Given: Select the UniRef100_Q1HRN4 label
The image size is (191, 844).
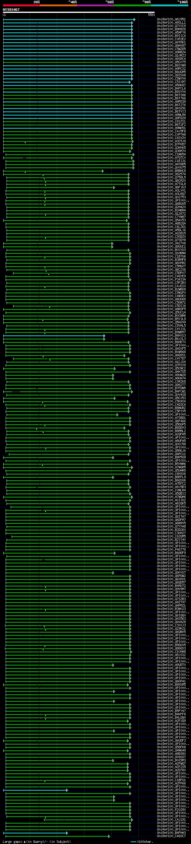Looking at the screenshot, I should pyautogui.click(x=171, y=253).
